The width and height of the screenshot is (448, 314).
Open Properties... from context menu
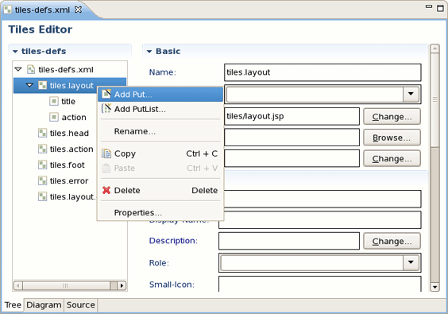(x=160, y=212)
